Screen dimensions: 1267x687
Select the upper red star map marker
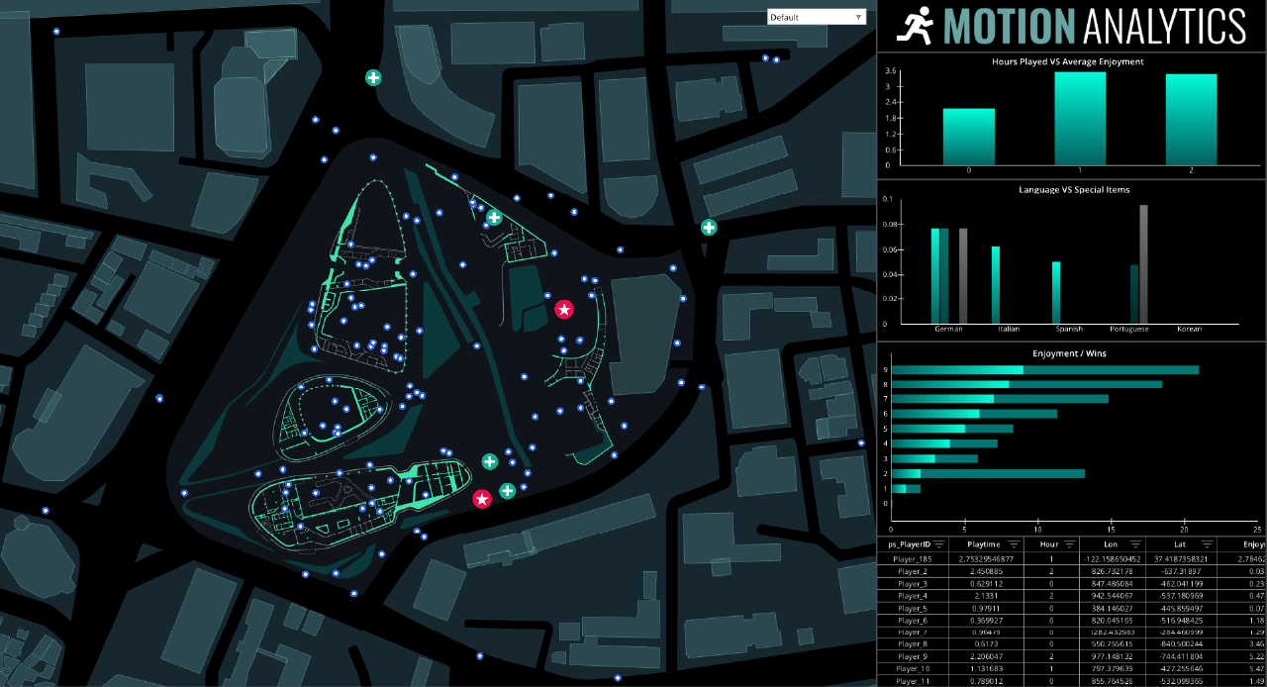pos(564,310)
